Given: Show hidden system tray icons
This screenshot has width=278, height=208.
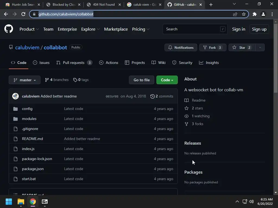Looking at the screenshot, I should [237, 201].
